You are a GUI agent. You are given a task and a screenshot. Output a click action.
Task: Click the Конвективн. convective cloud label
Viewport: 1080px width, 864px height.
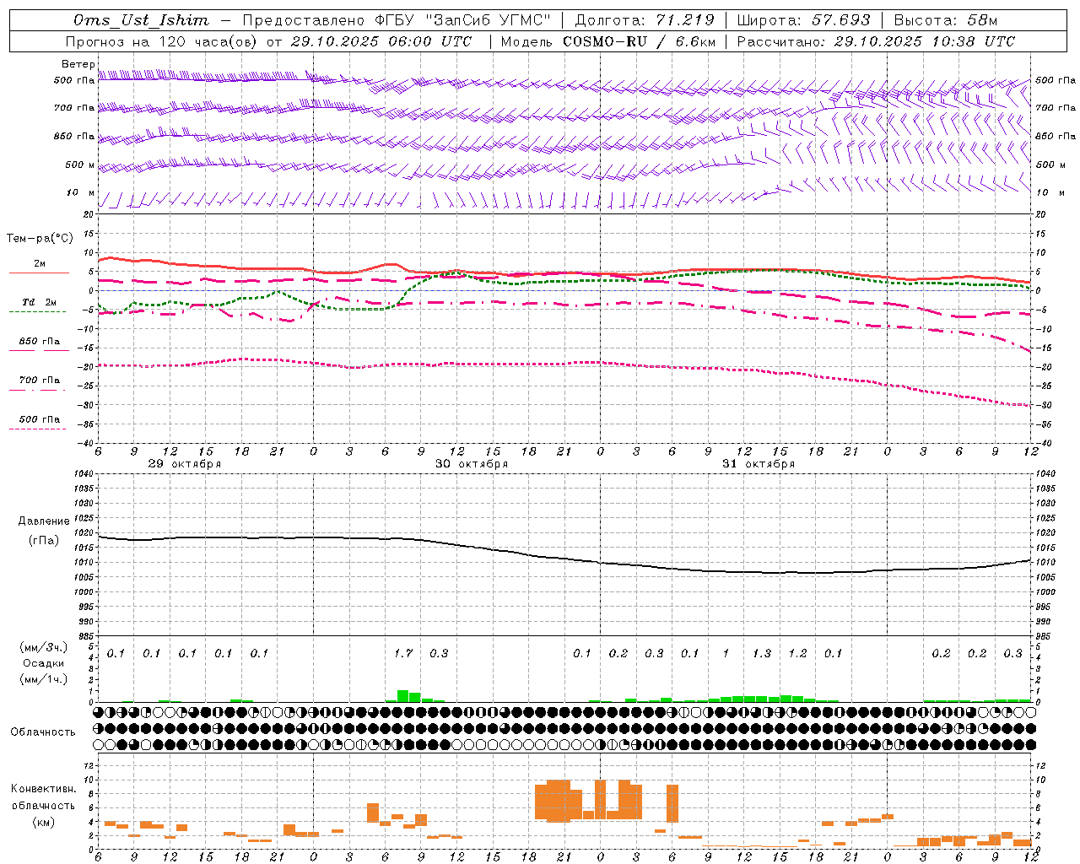pos(43,789)
